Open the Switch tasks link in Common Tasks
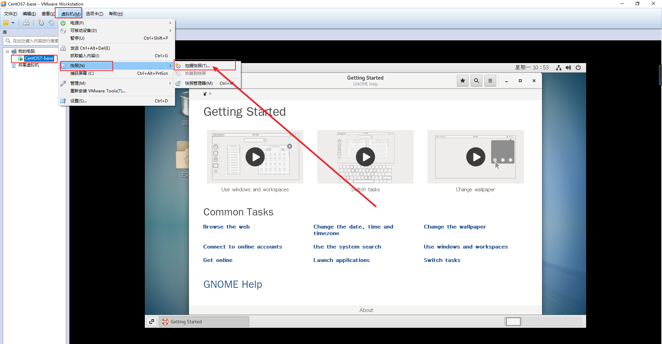This screenshot has width=662, height=344. pos(442,260)
